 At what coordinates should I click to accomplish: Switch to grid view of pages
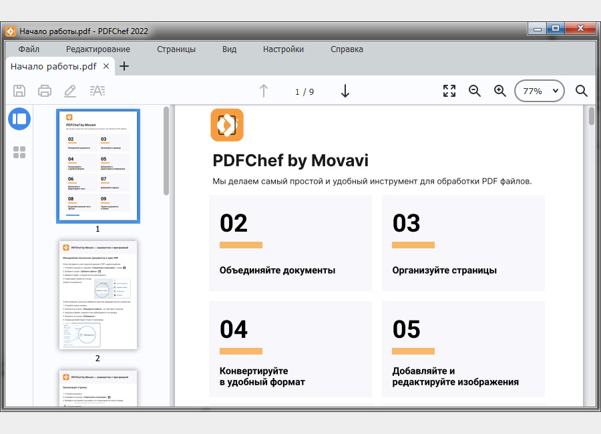click(19, 152)
